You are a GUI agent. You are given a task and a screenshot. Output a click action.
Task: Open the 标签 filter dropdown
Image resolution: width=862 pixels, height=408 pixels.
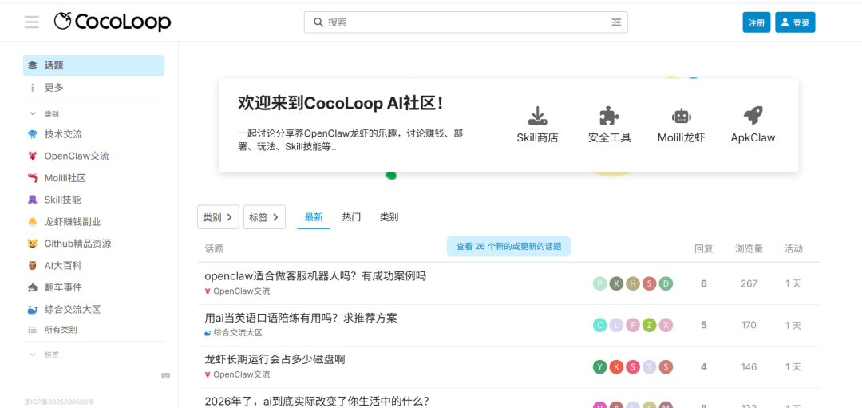pyautogui.click(x=264, y=217)
